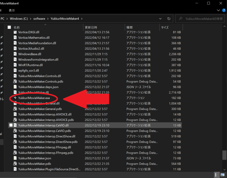Toggle the select-all checkbox in header
The width and height of the screenshot is (227, 178).
point(9,27)
